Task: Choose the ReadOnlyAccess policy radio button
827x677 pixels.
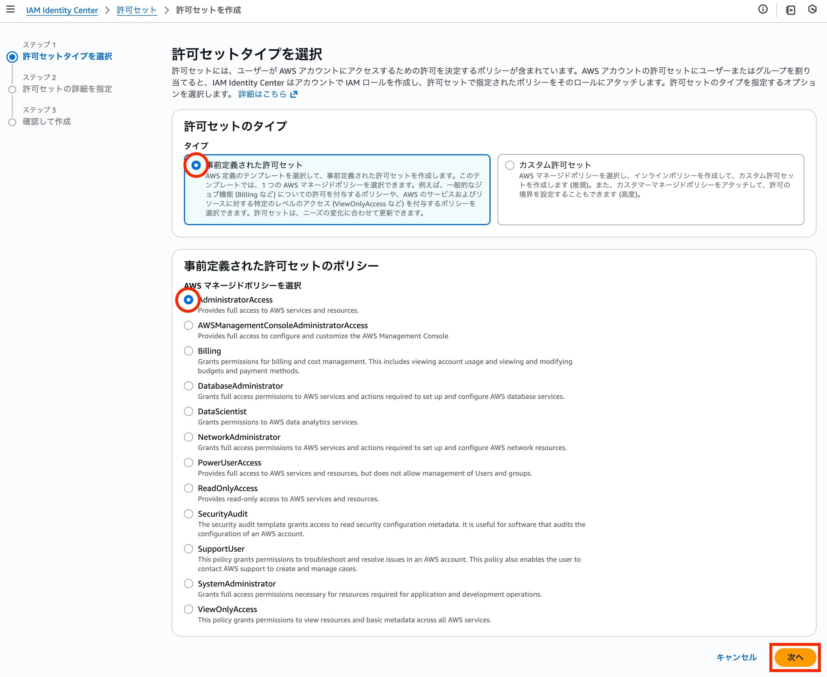Action: 188,488
